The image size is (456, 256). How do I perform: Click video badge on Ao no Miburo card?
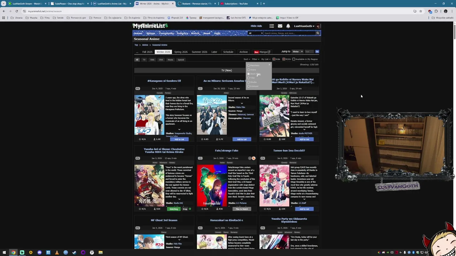click(x=200, y=89)
